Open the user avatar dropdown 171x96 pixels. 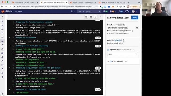134,11
